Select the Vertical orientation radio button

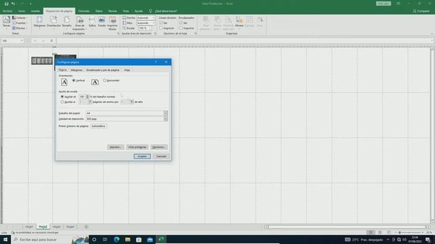pos(74,81)
